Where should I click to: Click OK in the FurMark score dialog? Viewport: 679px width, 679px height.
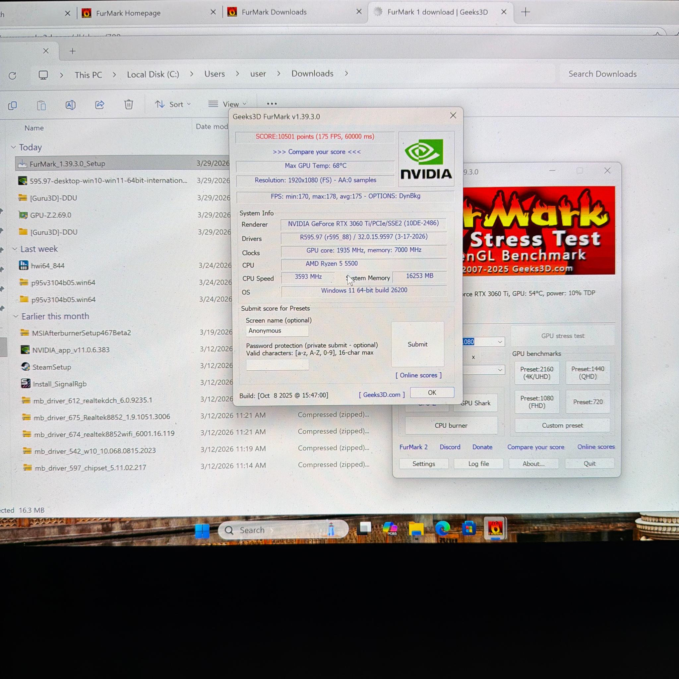tap(432, 393)
